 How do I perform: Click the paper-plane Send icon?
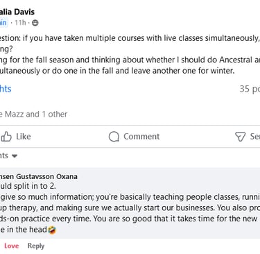point(240,137)
